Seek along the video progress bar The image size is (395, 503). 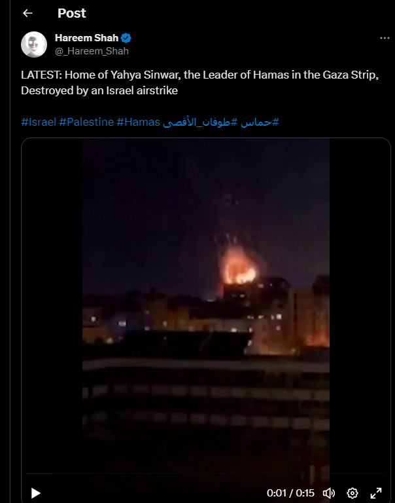tap(205, 473)
